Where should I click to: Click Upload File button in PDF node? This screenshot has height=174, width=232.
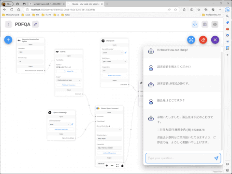coord(69,71)
